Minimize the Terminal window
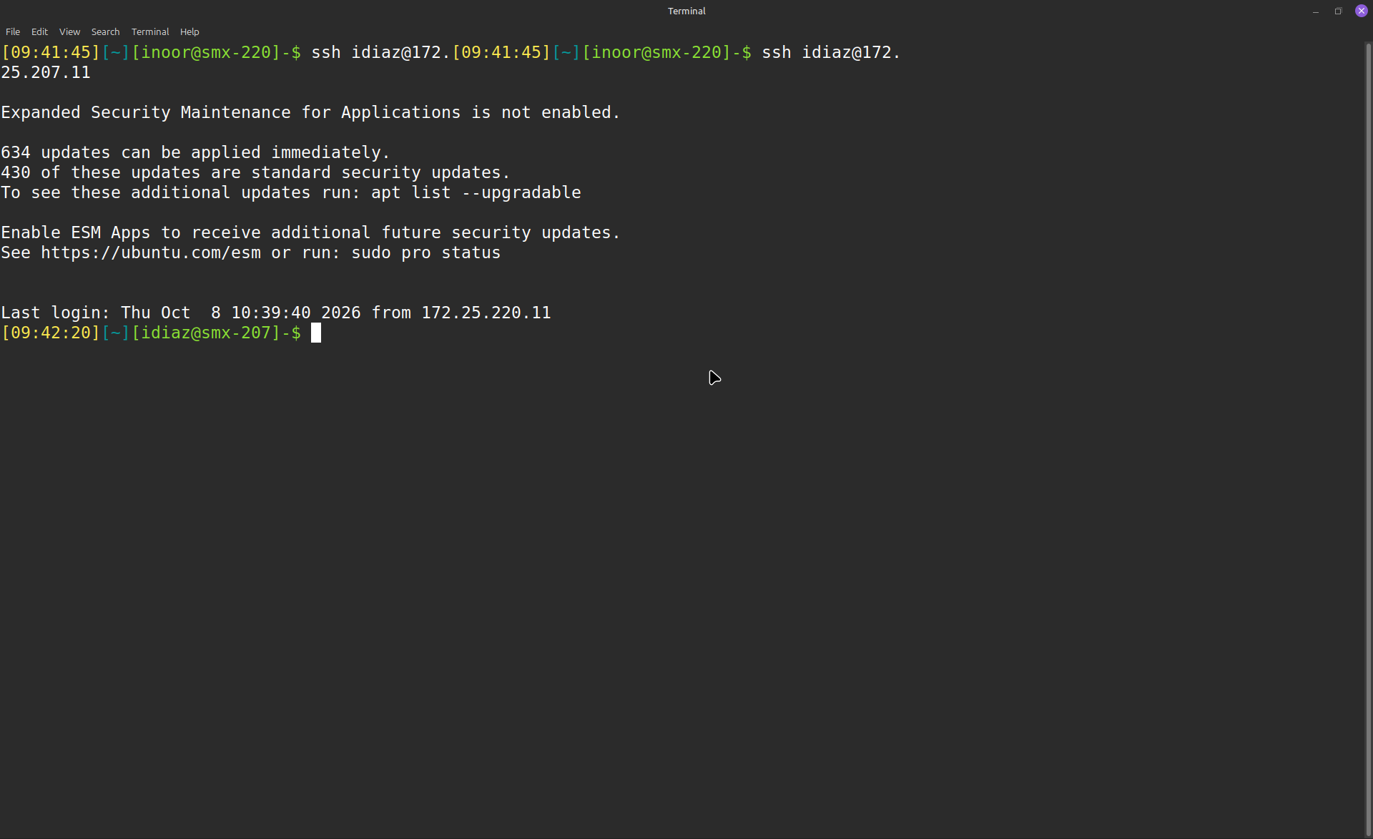Viewport: 1373px width, 839px height. pos(1316,11)
